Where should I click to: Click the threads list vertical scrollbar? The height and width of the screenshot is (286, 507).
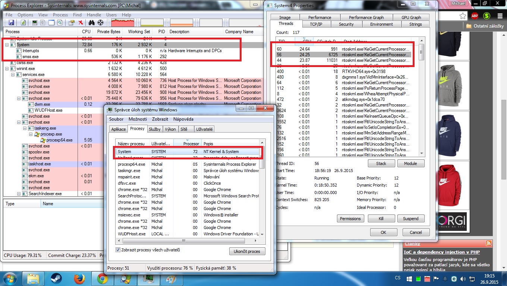coord(421,97)
